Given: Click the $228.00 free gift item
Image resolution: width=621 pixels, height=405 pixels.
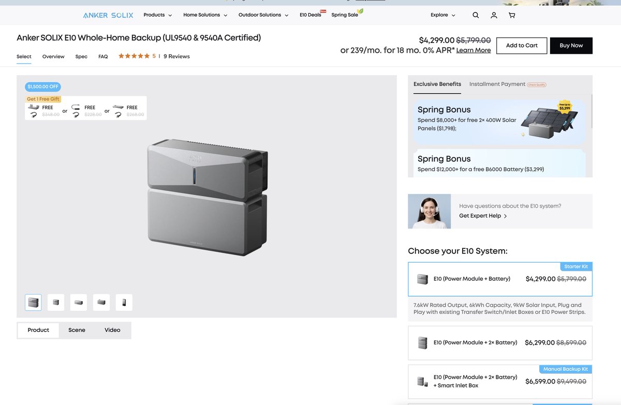Looking at the screenshot, I should tap(86, 111).
